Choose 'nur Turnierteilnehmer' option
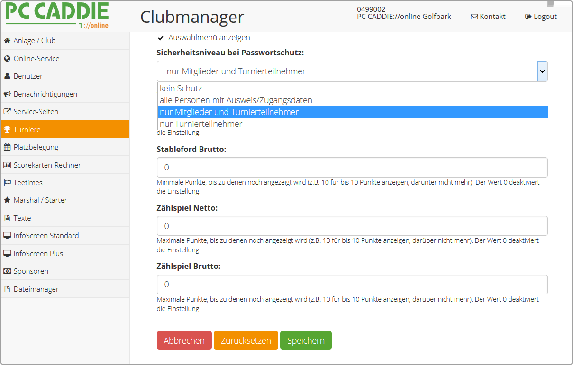573x365 pixels. pyautogui.click(x=352, y=124)
